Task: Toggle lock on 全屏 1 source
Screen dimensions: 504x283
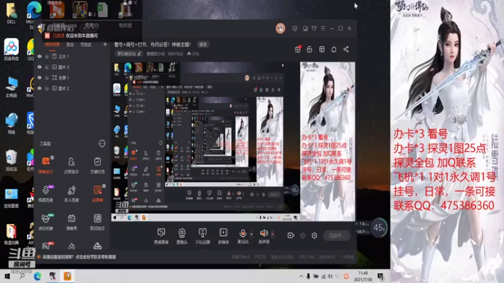Action: tap(47, 77)
